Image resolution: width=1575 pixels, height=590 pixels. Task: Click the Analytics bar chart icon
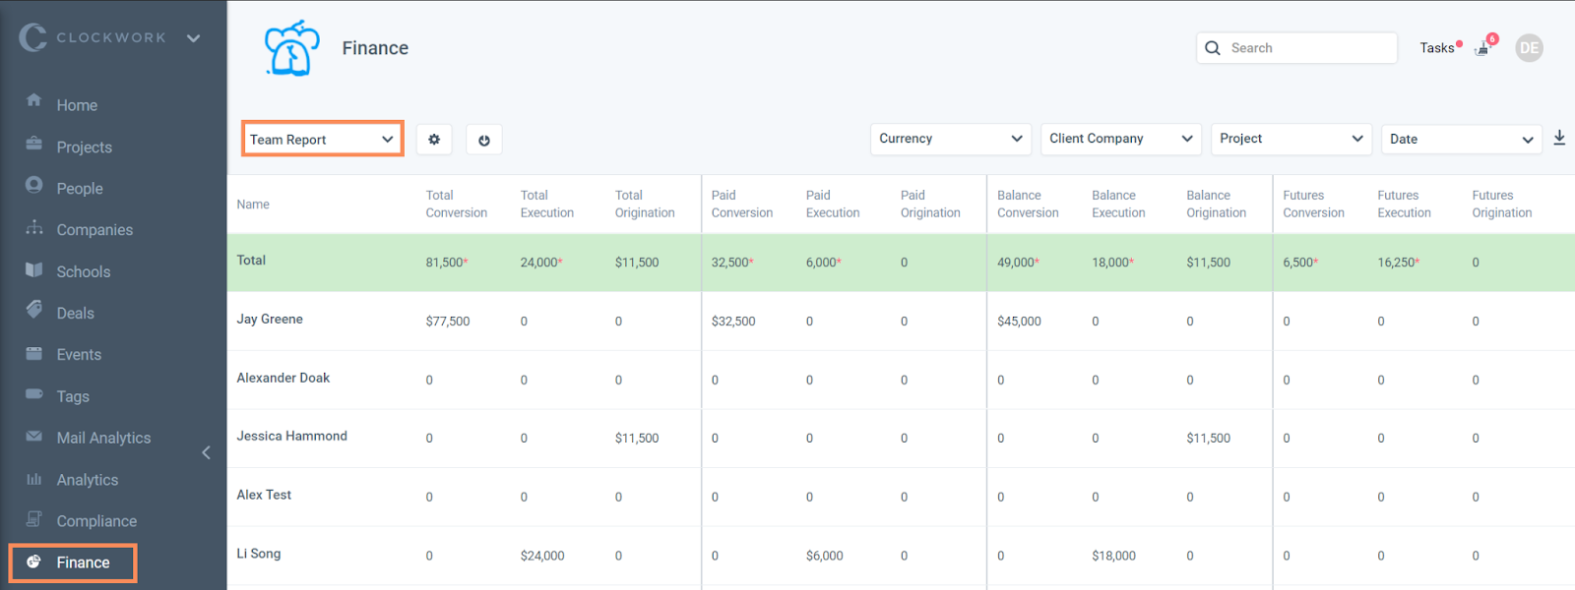pyautogui.click(x=34, y=479)
